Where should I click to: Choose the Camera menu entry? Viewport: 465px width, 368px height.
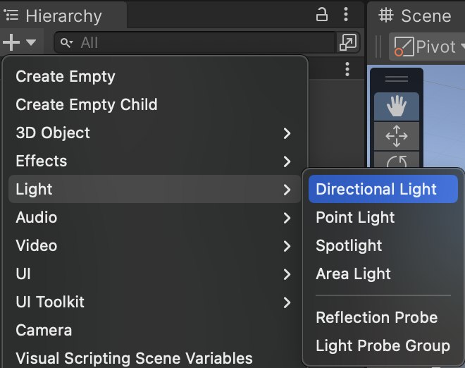pos(44,330)
